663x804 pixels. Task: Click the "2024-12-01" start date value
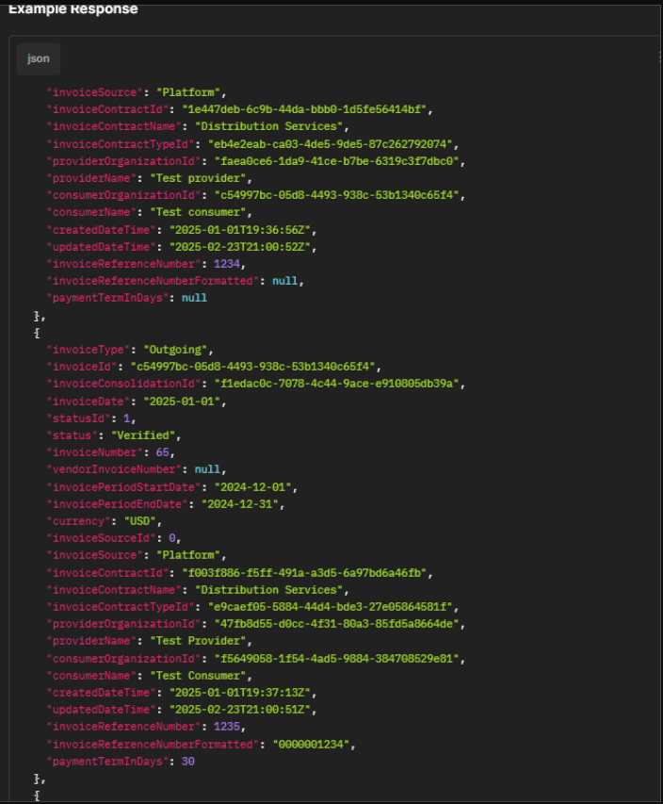click(252, 487)
